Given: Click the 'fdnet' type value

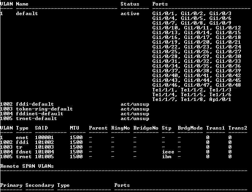Looking at the screenshot, I should [x=24, y=152].
